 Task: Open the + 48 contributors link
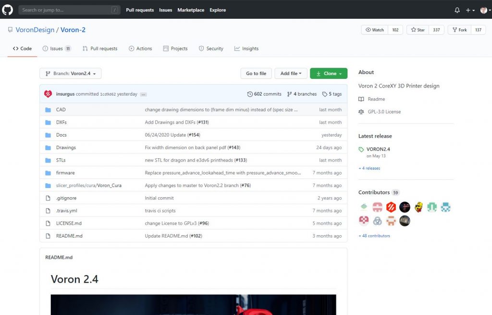374,236
